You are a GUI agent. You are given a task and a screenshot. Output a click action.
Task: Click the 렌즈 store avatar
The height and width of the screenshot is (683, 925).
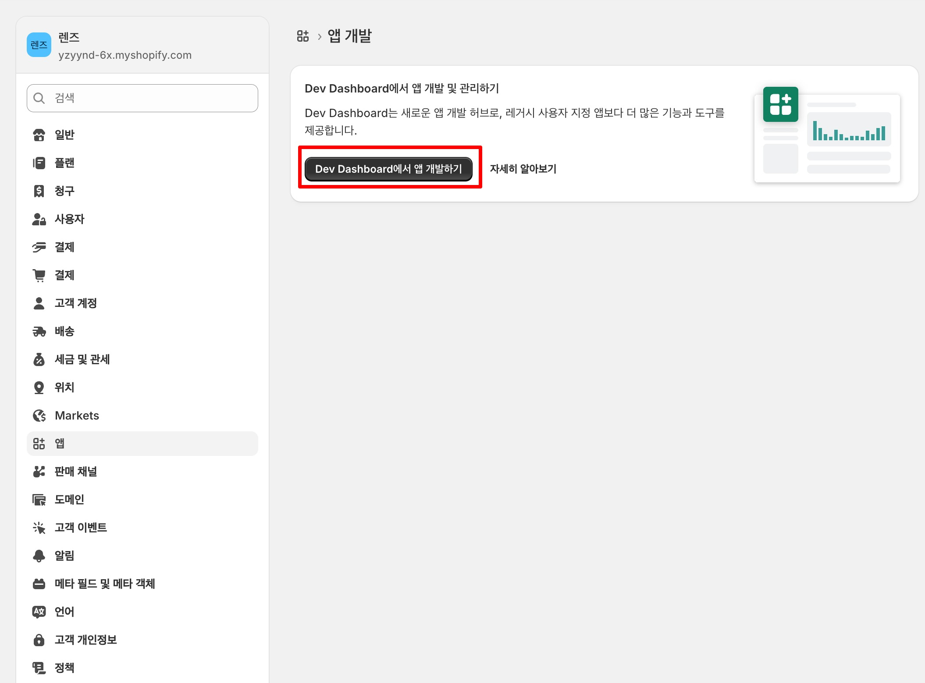coord(39,45)
